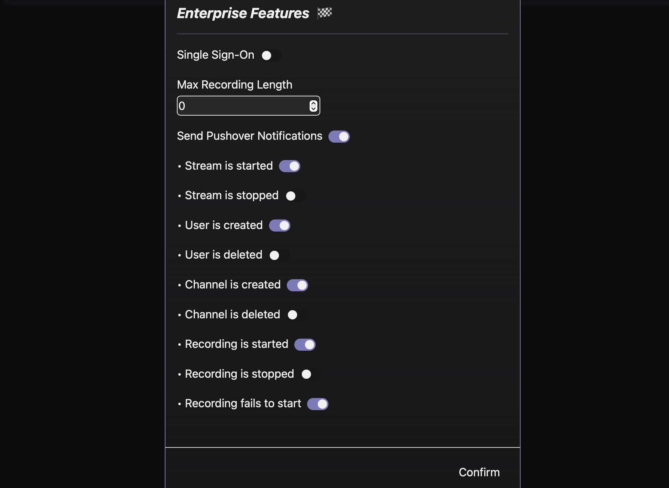Click the Enterprise Features heading
Screen dimensions: 669x488
tap(243, 14)
